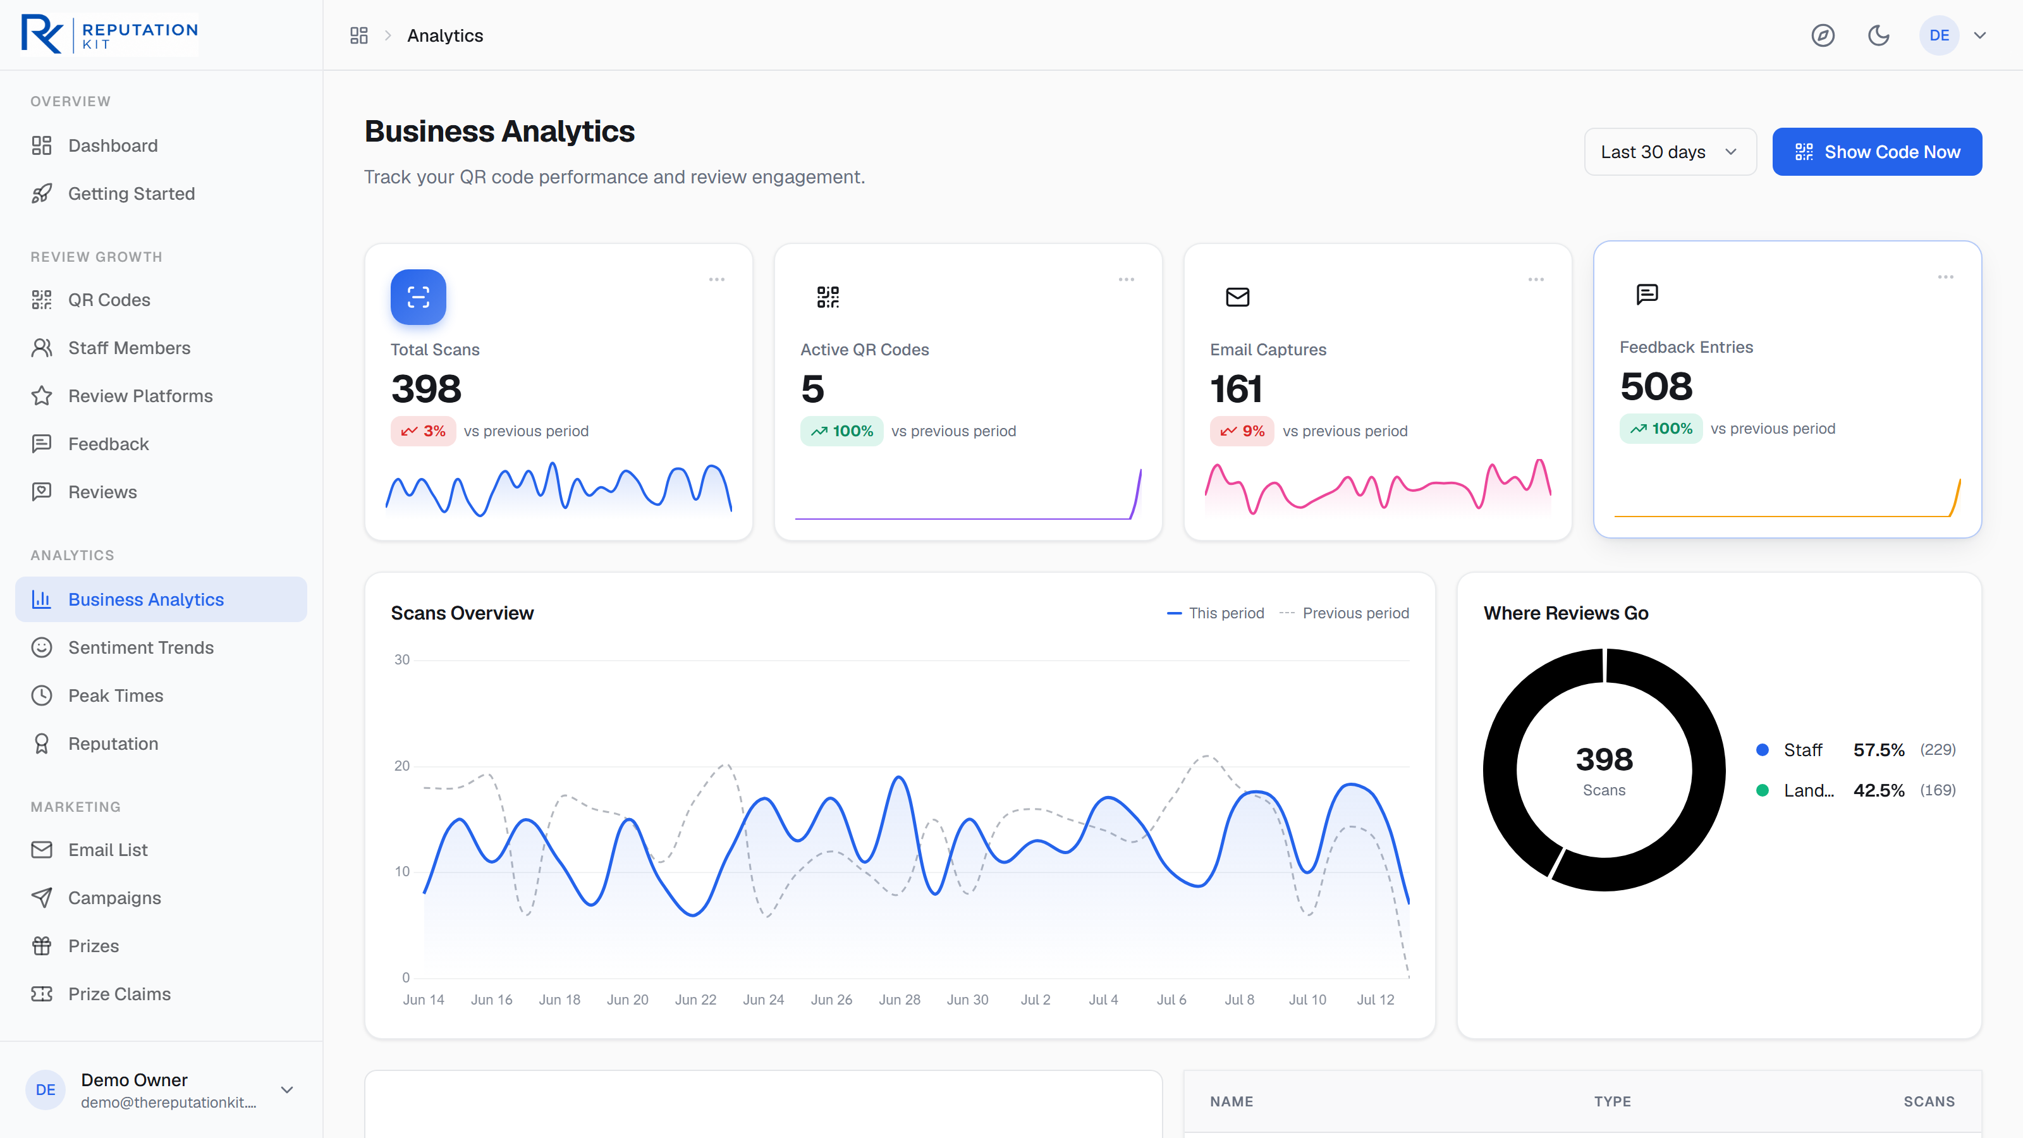Image resolution: width=2023 pixels, height=1138 pixels.
Task: Click the blue Staff legend dot
Action: coord(1763,750)
